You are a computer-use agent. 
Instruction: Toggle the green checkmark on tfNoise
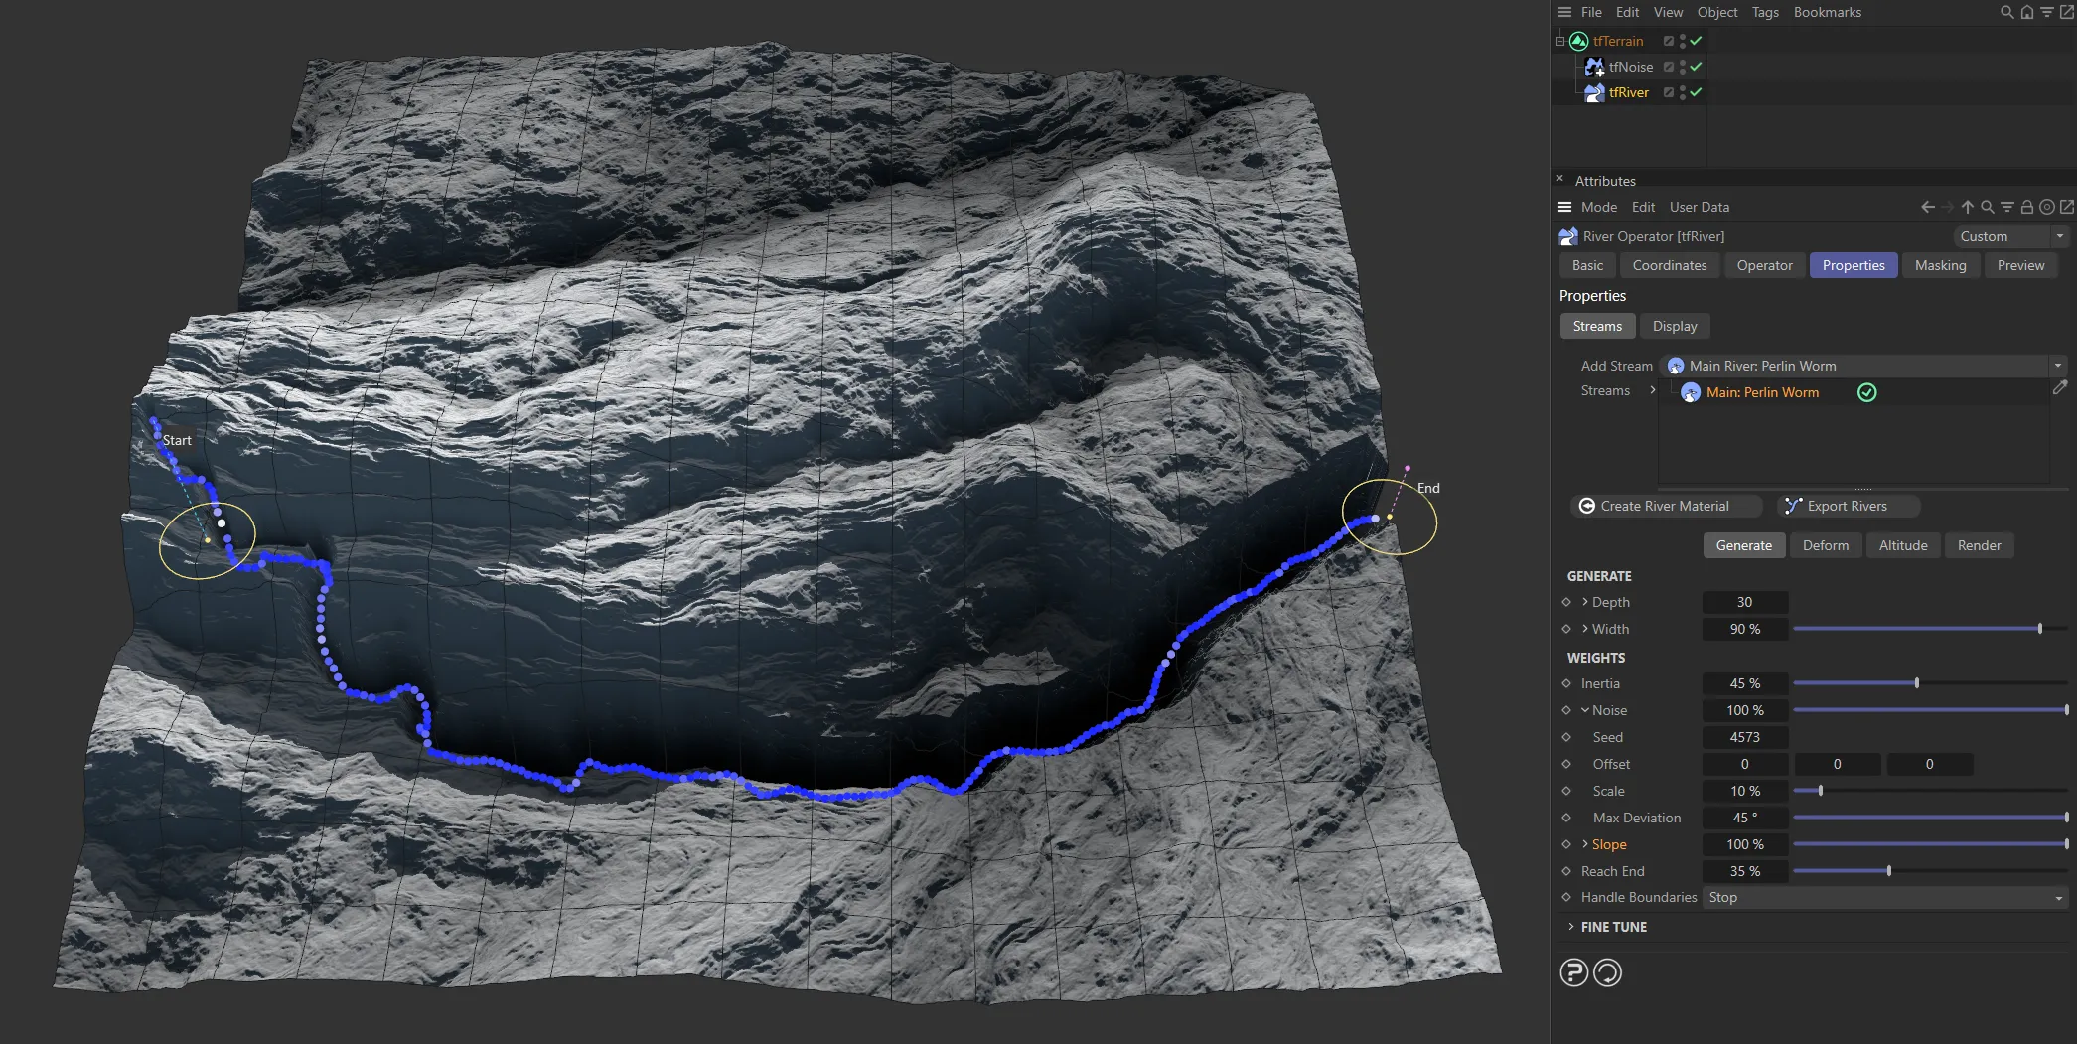pos(1698,67)
